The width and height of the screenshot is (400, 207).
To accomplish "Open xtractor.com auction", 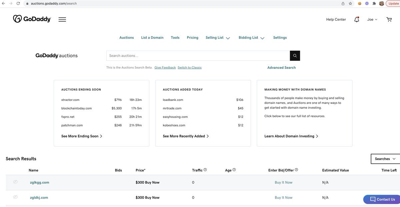I will pos(70,100).
